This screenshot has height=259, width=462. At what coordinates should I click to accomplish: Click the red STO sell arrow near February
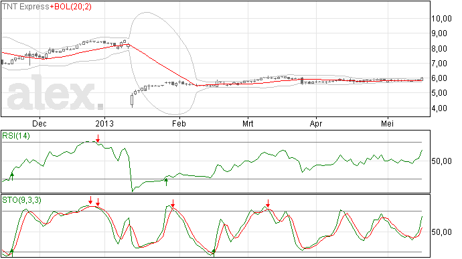coord(173,203)
